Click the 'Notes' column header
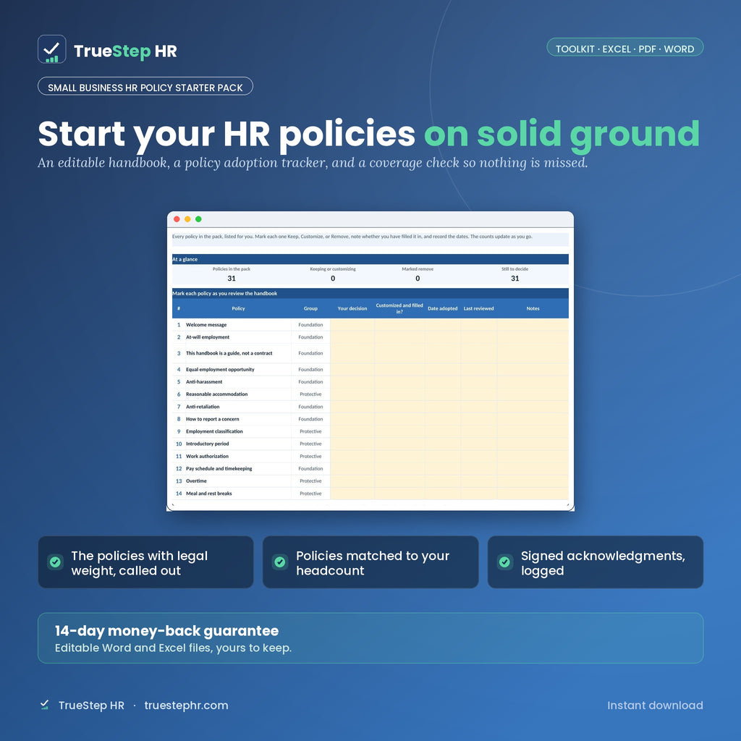 (533, 308)
